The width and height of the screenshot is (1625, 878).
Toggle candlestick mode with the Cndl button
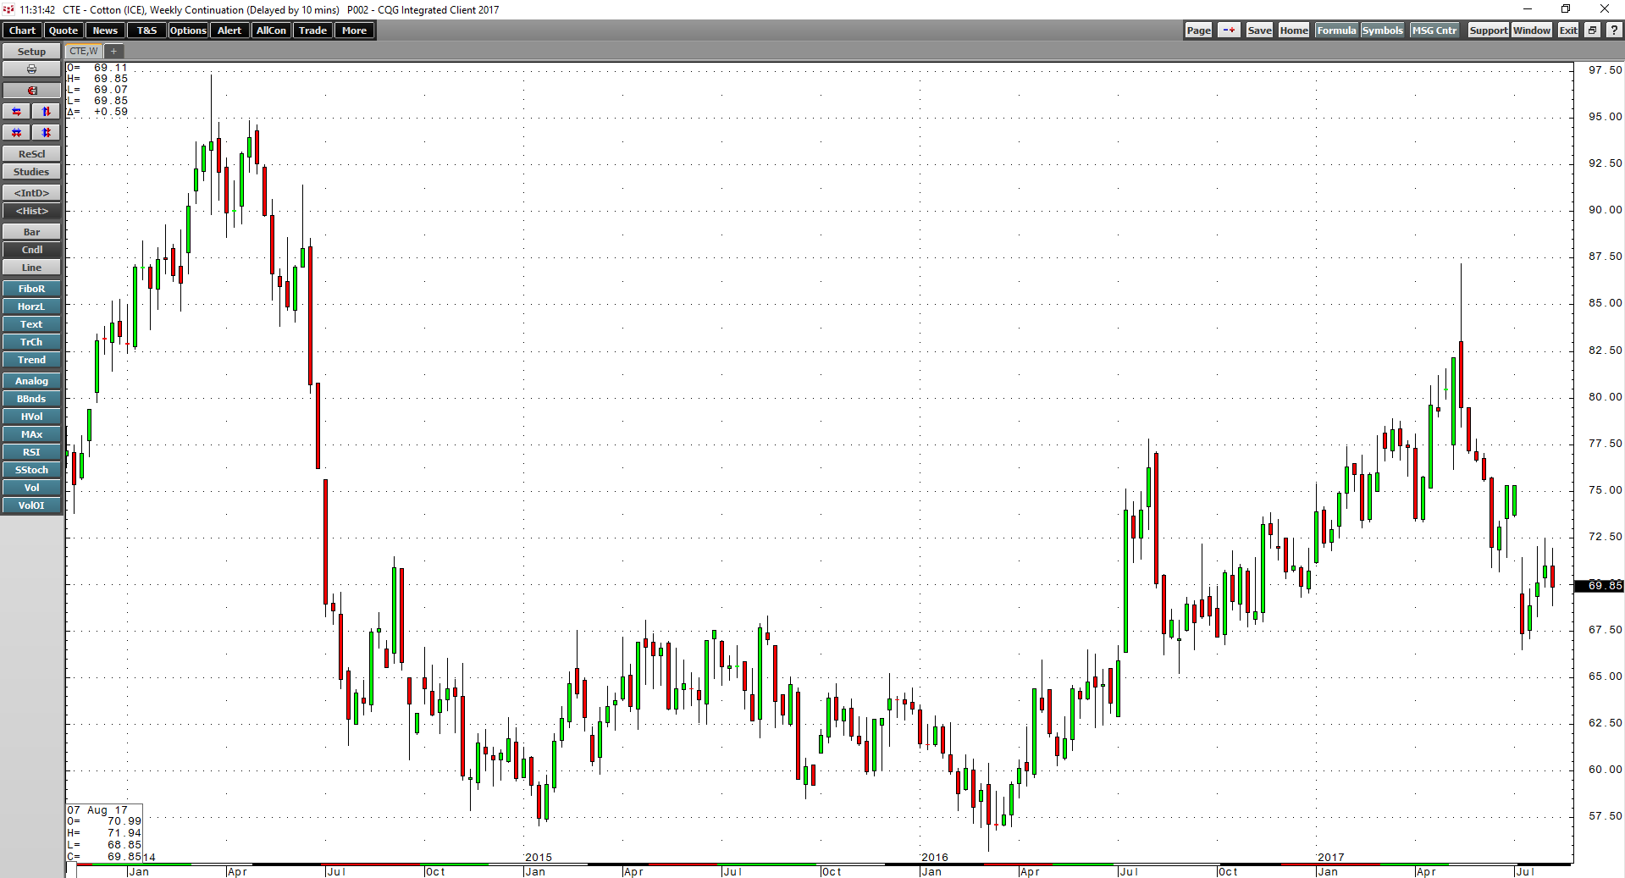[x=31, y=249]
